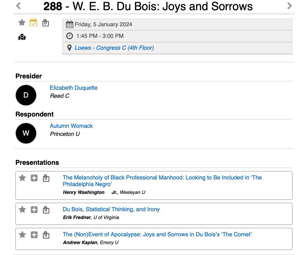Star the Statistical Thinking presentation
This screenshot has width=306, height=255.
pyautogui.click(x=22, y=209)
